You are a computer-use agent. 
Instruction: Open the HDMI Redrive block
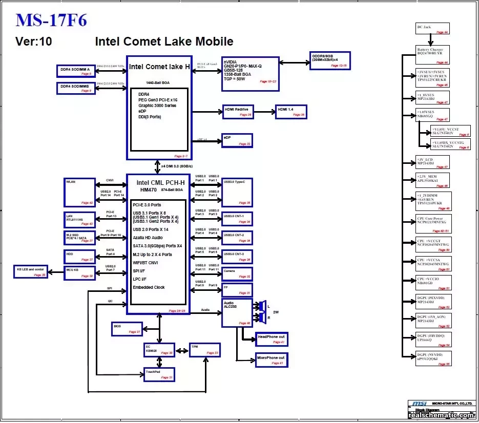[237, 112]
